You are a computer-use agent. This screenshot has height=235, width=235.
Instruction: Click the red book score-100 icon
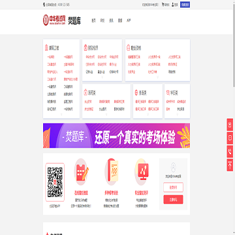tap(112, 172)
